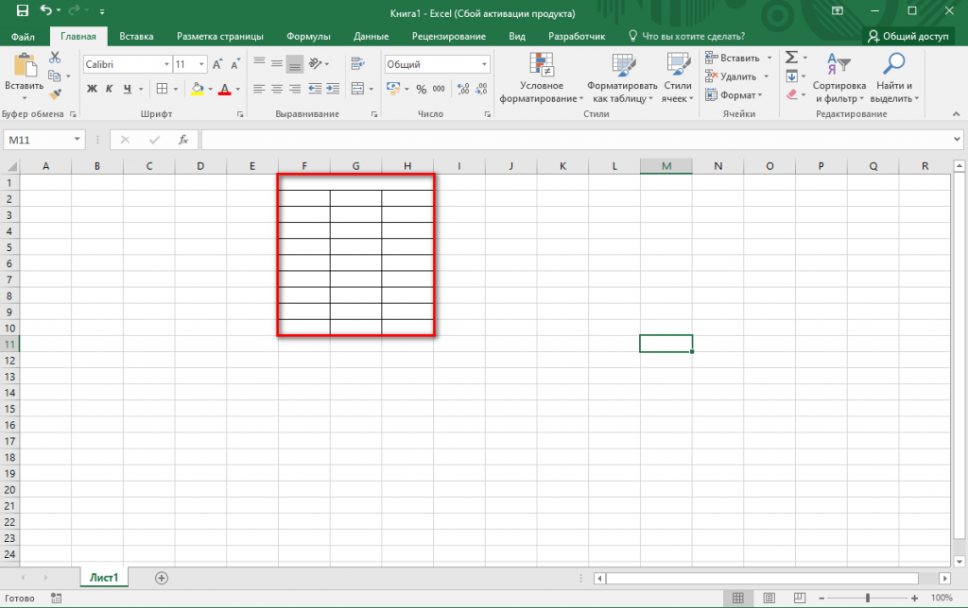Click the increase font size icon
This screenshot has width=968, height=608.
coord(217,64)
